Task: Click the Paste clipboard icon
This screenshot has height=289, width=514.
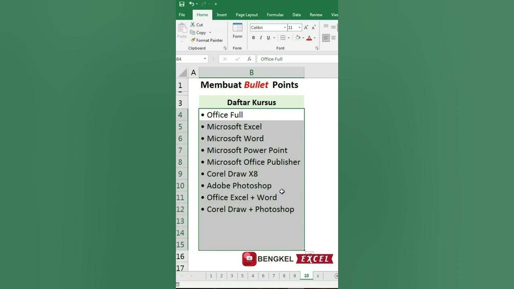Action: (182, 28)
